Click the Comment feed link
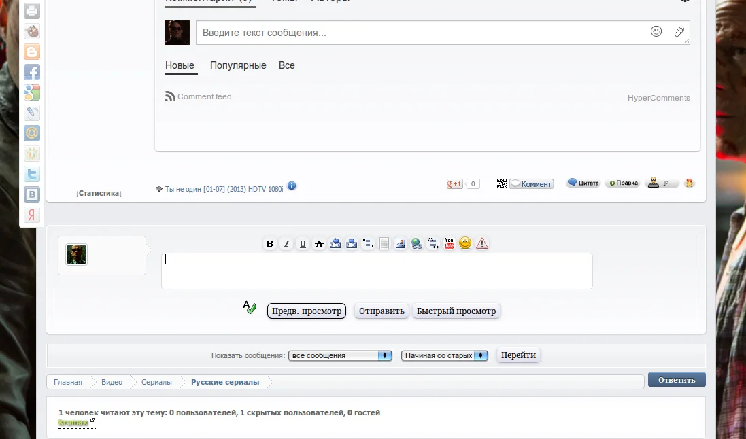The width and height of the screenshot is (746, 439). pos(205,96)
